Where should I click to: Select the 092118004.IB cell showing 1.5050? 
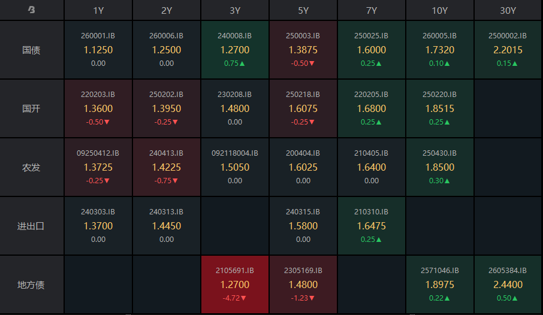pos(235,167)
